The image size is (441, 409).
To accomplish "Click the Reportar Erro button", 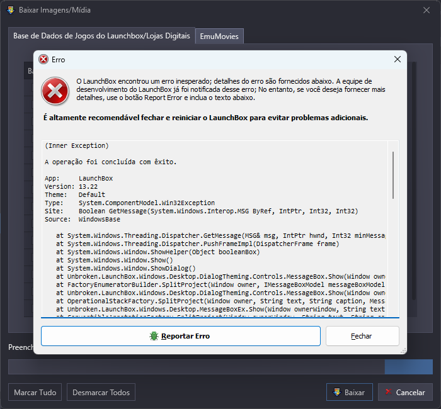I will tap(181, 336).
